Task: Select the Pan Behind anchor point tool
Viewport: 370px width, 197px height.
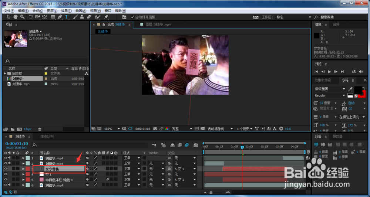Action: click(x=44, y=17)
